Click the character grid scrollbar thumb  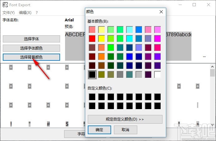pos(212,73)
